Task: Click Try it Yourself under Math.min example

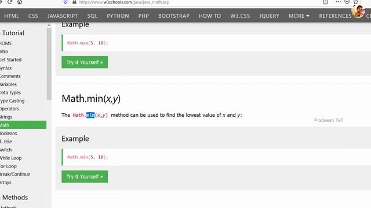Action: click(x=85, y=177)
